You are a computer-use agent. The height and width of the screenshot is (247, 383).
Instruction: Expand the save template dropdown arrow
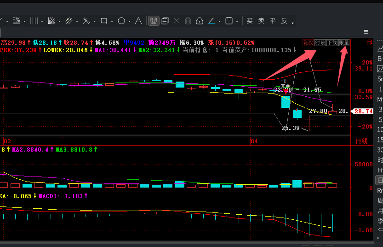click(x=237, y=21)
